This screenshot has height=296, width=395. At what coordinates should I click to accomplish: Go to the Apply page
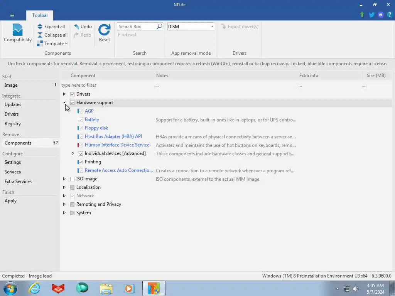(30, 201)
